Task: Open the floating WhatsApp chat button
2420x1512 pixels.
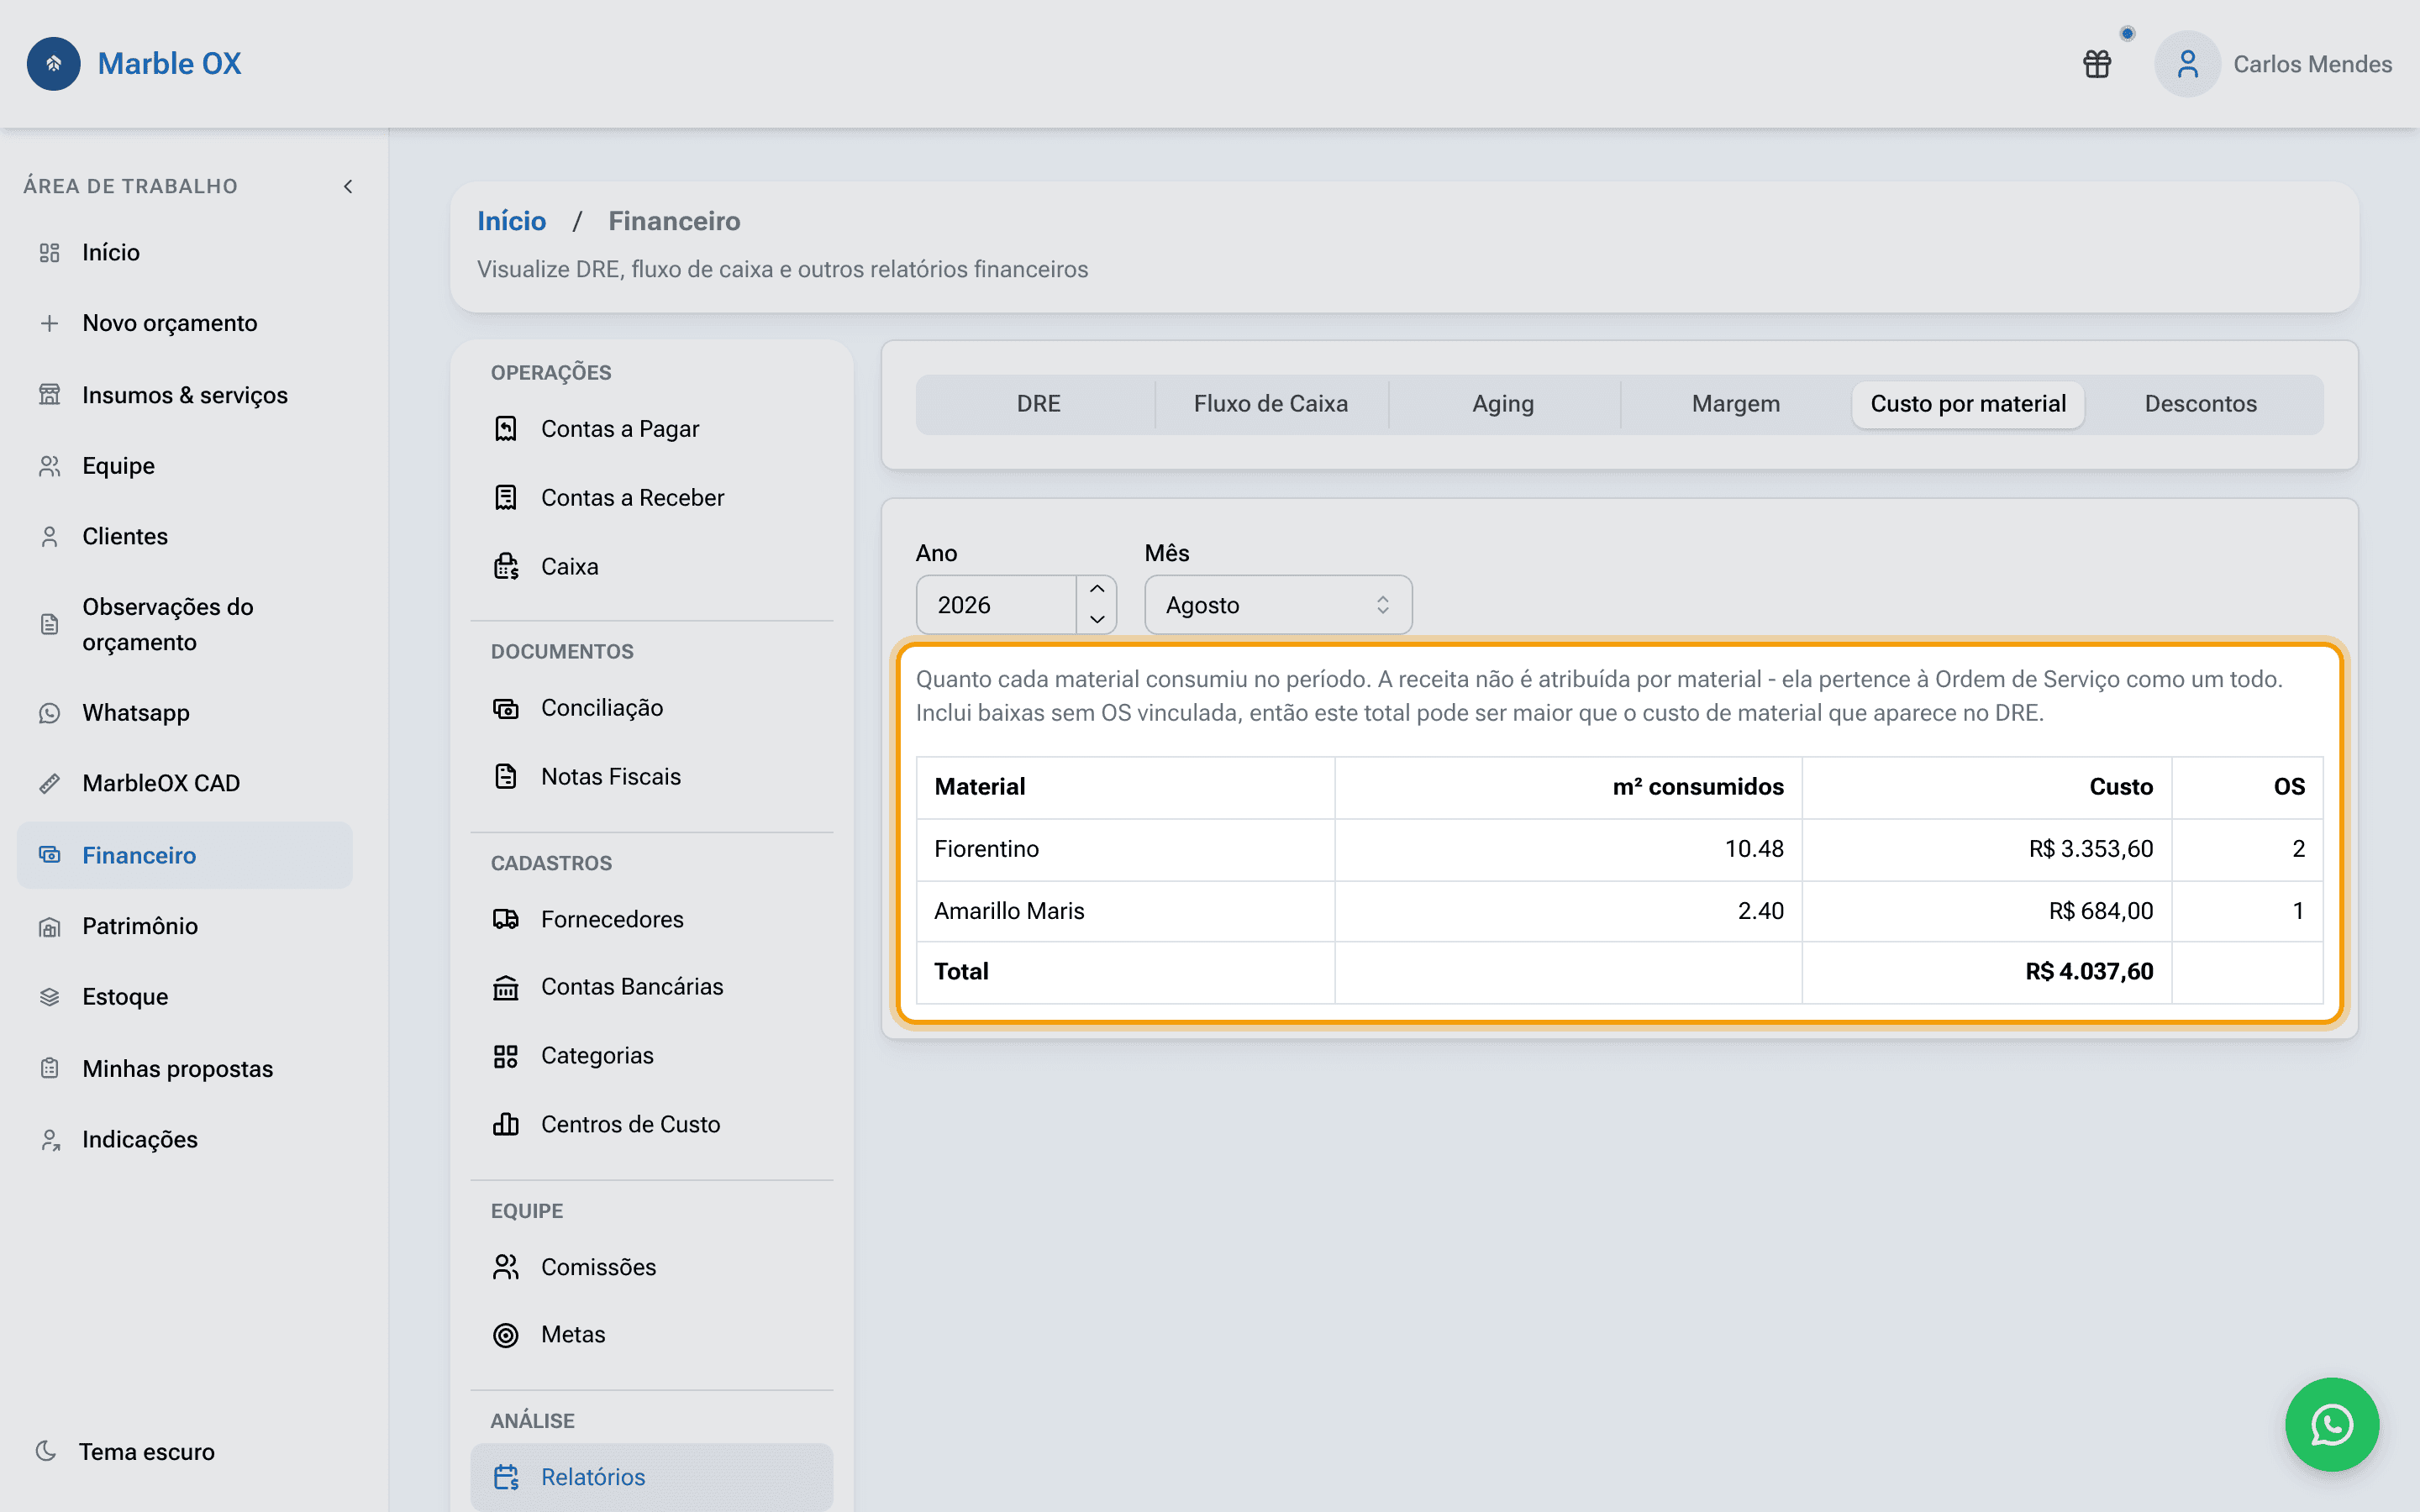Action: pyautogui.click(x=2332, y=1425)
